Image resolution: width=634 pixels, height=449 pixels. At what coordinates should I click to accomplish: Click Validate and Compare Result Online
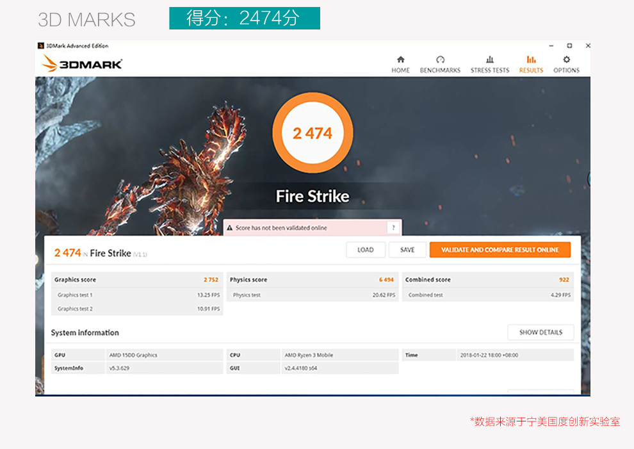500,250
